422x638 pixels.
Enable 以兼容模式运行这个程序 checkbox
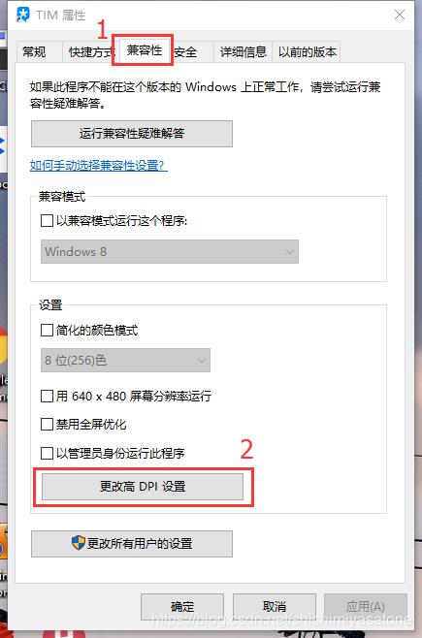tap(47, 221)
